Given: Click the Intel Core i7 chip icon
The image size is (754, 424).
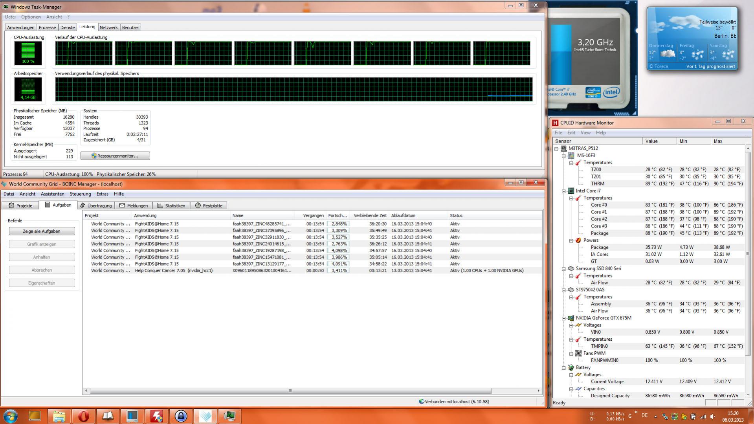Looking at the screenshot, I should pyautogui.click(x=571, y=191).
